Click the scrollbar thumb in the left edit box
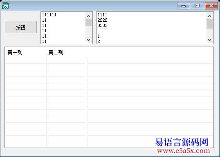 pyautogui.click(x=89, y=22)
